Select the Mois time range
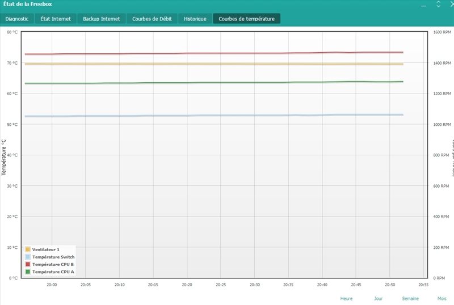Viewport: 454px width, 305px height. click(x=442, y=298)
